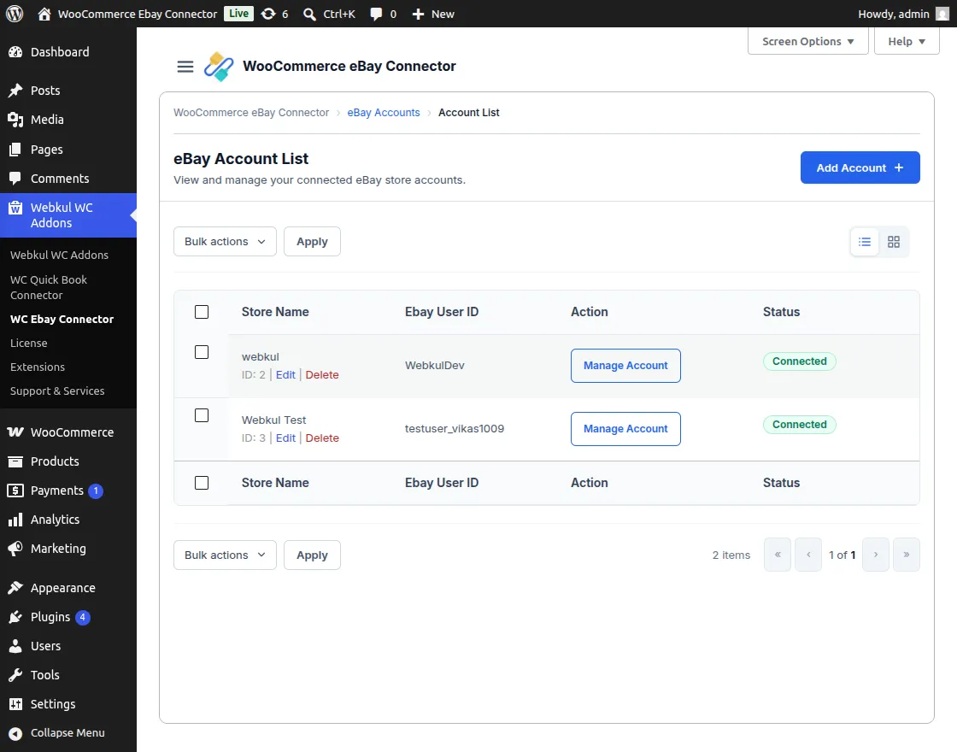Click the top Apply button

(x=312, y=242)
